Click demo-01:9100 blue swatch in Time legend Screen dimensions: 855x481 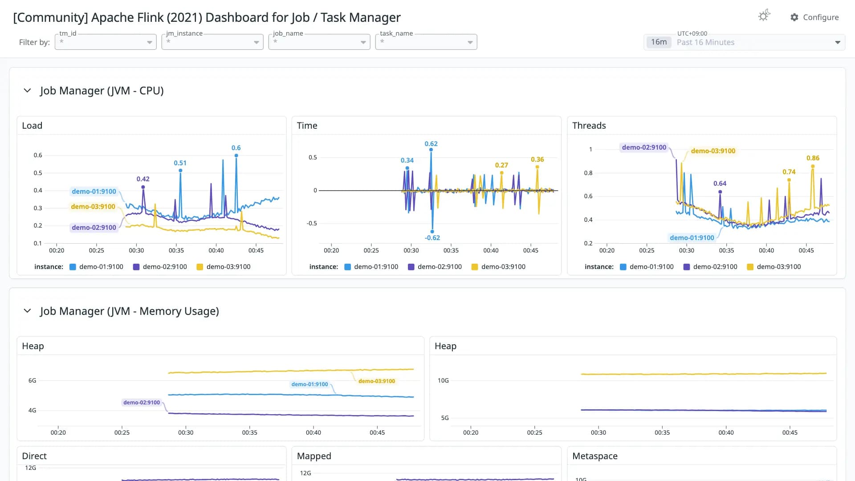pyautogui.click(x=348, y=267)
